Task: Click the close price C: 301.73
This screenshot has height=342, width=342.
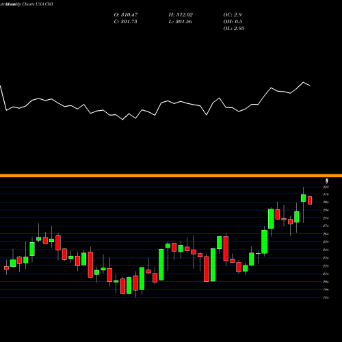Action: [125, 22]
